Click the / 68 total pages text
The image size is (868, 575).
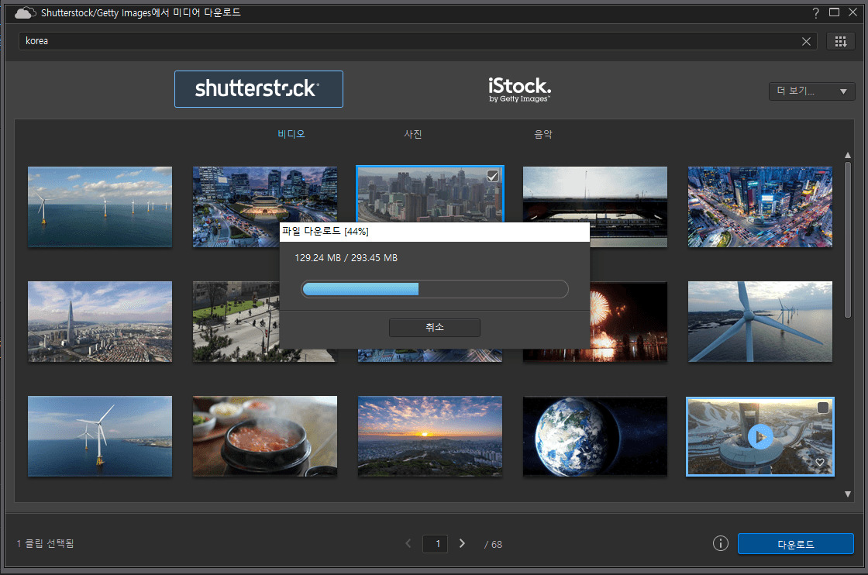click(493, 545)
